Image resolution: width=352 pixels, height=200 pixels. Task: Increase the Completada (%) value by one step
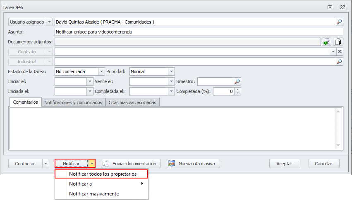(237, 89)
